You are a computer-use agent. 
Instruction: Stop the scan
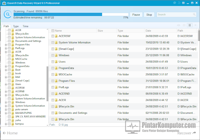(149, 15)
